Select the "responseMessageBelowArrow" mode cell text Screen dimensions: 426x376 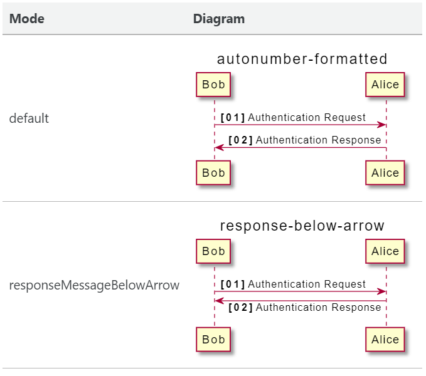point(94,286)
